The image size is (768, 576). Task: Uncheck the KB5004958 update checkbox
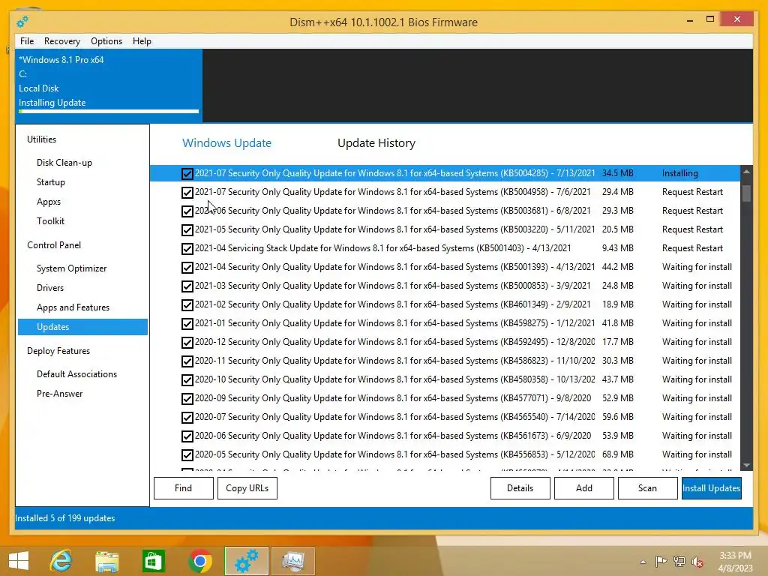coord(187,193)
